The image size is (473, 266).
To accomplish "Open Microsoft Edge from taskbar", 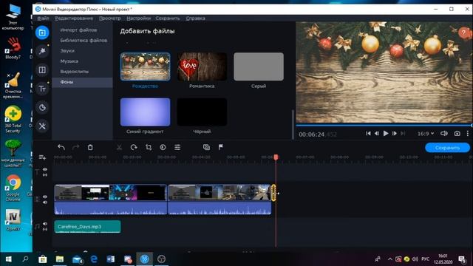I will click(94, 259).
